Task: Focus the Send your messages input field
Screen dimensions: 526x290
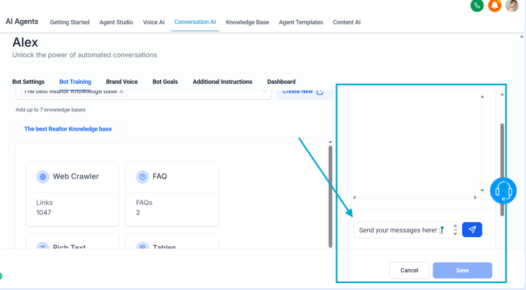Action: coord(398,230)
